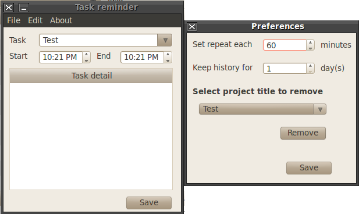Save the Preferences settings
This screenshot has width=359, height=214.
click(308, 168)
